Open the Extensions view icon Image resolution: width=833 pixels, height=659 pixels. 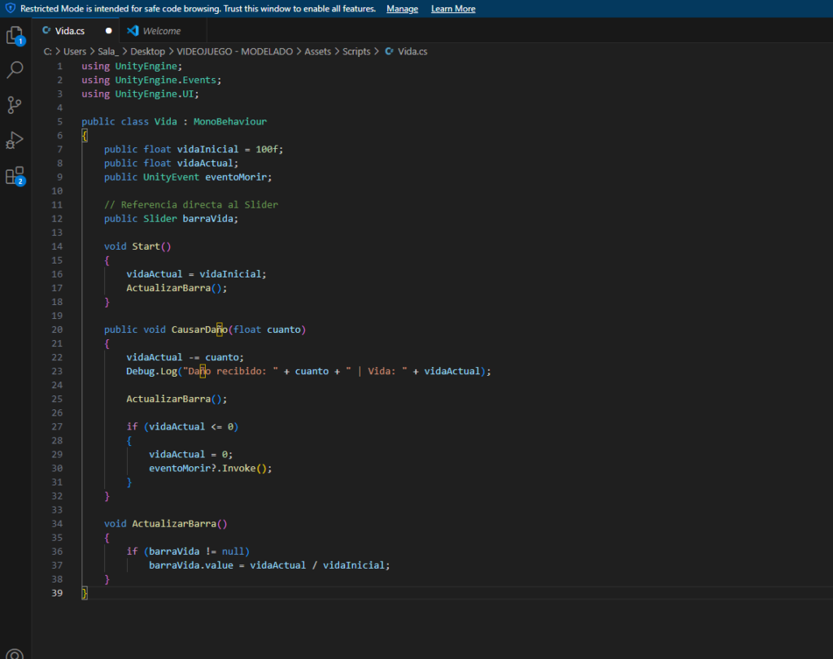click(x=15, y=176)
